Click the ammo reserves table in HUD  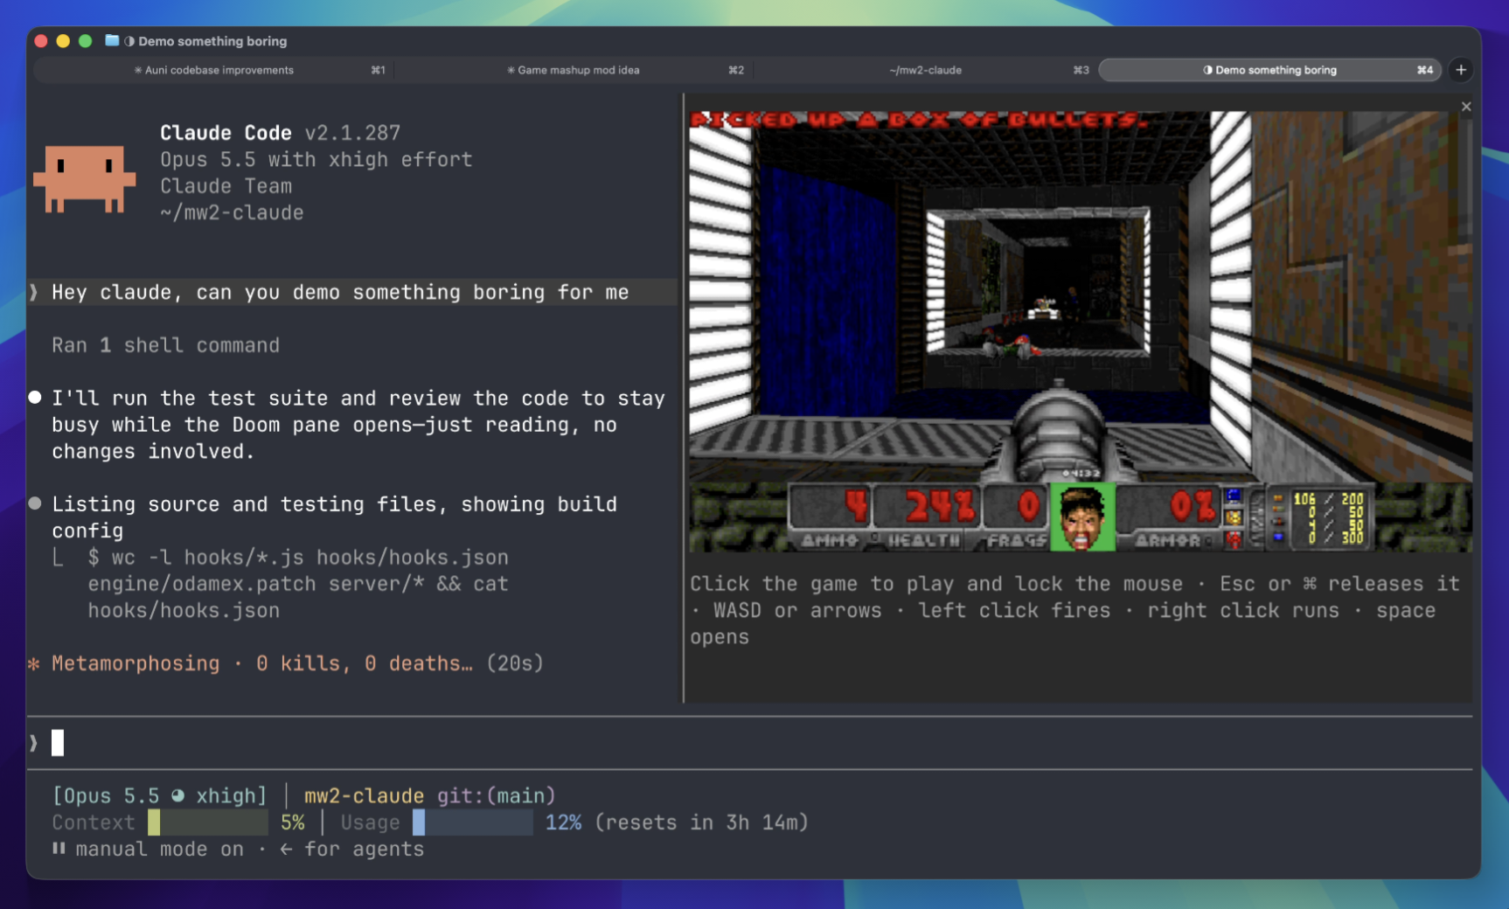1327,517
